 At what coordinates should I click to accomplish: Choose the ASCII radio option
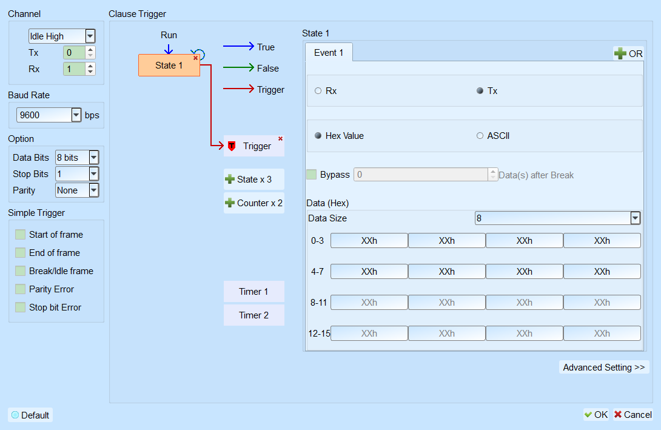coord(480,136)
